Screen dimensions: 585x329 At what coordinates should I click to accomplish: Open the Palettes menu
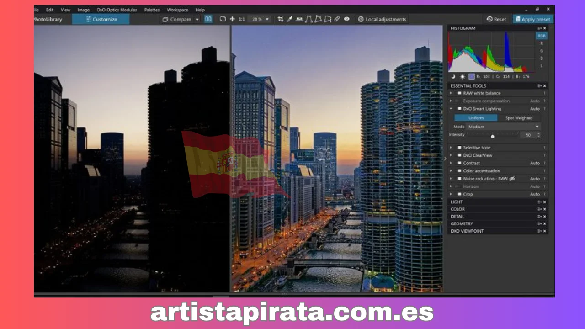pyautogui.click(x=152, y=10)
